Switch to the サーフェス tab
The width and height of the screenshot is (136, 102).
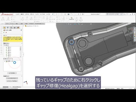click(12, 24)
